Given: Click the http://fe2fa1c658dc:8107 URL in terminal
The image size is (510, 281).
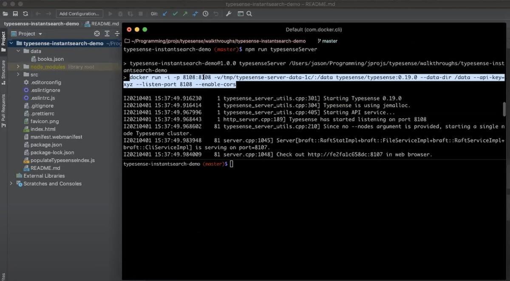Looking at the screenshot, I should (345, 155).
